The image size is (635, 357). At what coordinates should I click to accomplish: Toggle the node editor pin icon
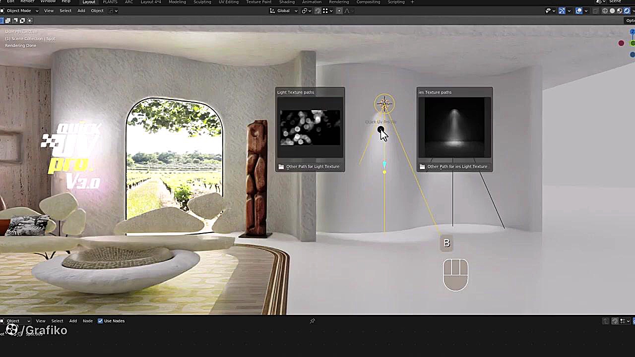[x=312, y=321]
